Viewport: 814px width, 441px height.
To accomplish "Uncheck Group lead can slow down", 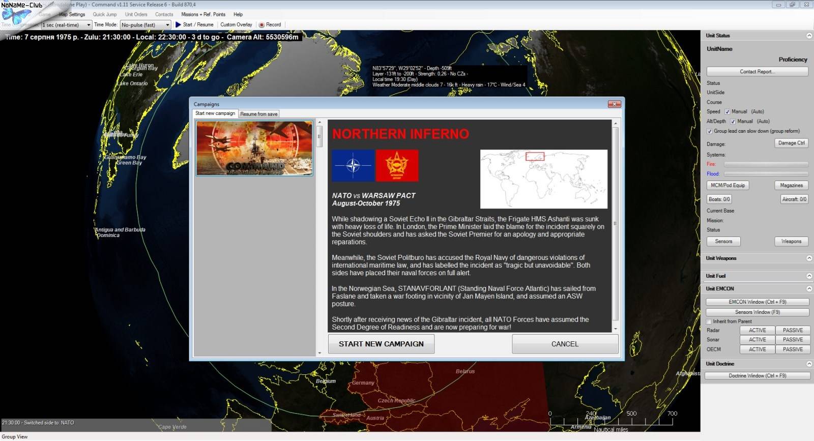I will tap(709, 131).
